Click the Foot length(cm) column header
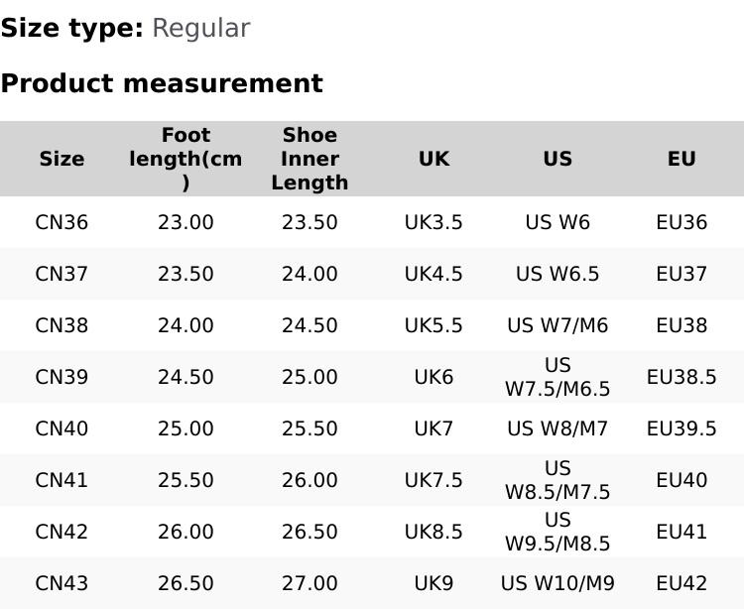The image size is (744, 609). (186, 159)
